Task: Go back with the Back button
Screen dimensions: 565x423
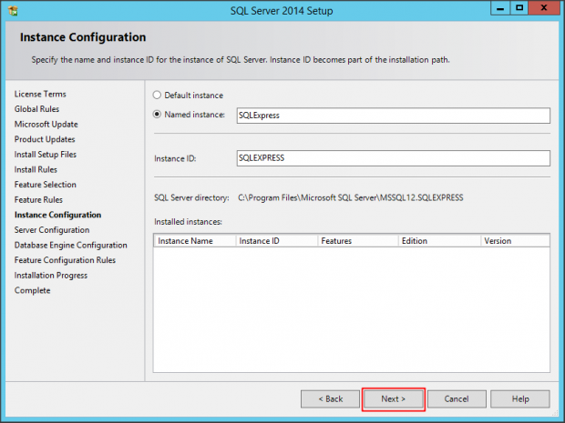Action: pyautogui.click(x=331, y=399)
